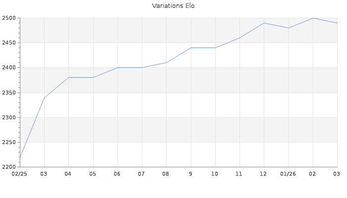
Task: Select the line's starting point near 2220
Action: (20, 157)
